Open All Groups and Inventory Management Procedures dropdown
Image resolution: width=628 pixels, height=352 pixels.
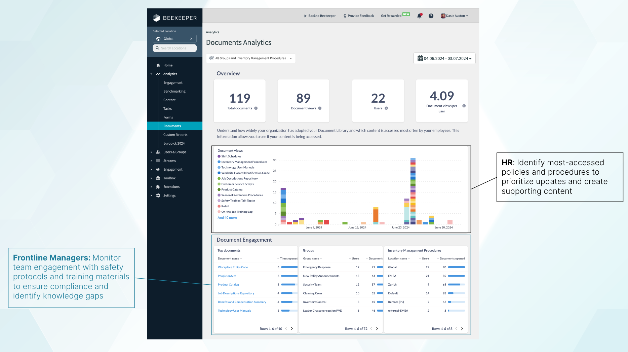(251, 58)
